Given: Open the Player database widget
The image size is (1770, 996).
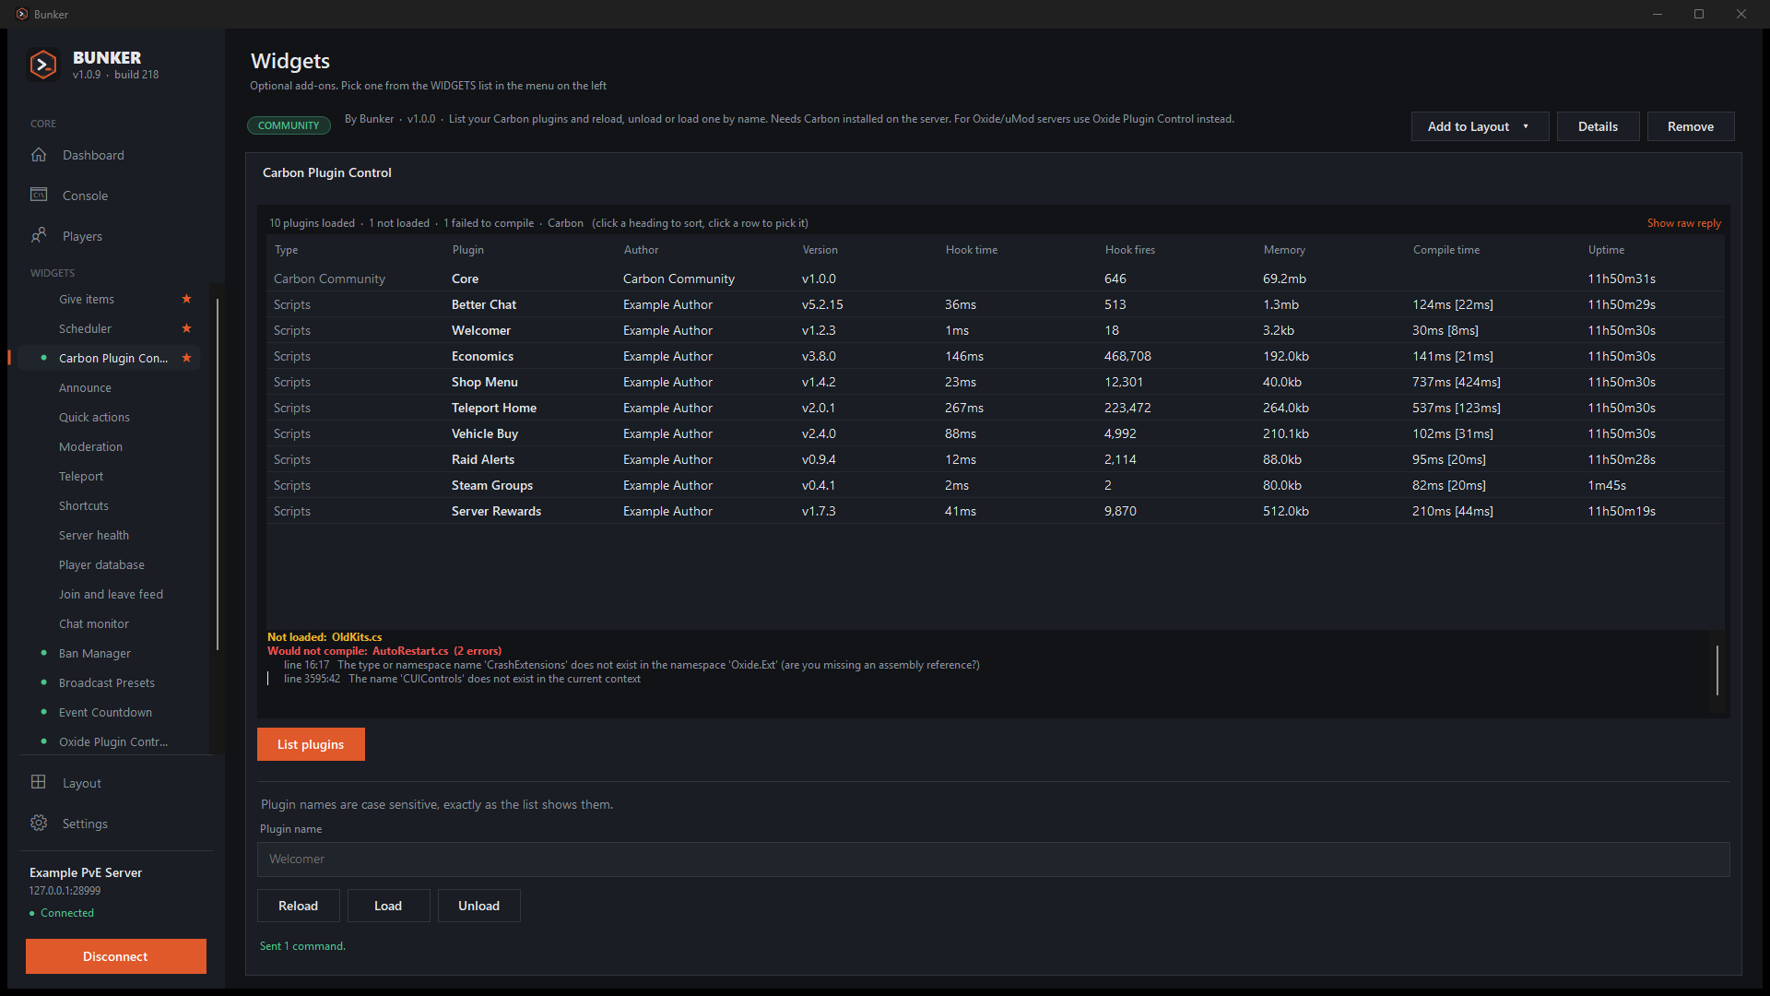Looking at the screenshot, I should (x=101, y=564).
